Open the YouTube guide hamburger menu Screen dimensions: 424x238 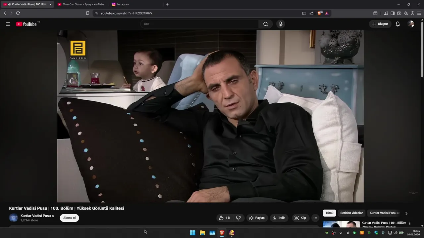coord(8,24)
